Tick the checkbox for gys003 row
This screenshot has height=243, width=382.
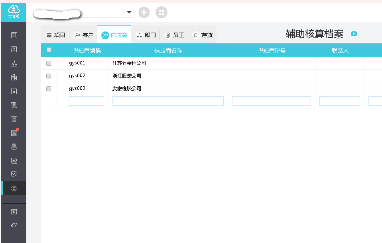tap(49, 89)
